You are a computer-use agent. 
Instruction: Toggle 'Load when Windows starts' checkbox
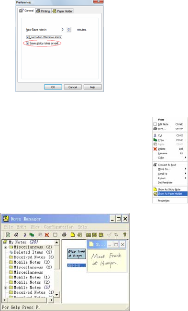(27, 37)
